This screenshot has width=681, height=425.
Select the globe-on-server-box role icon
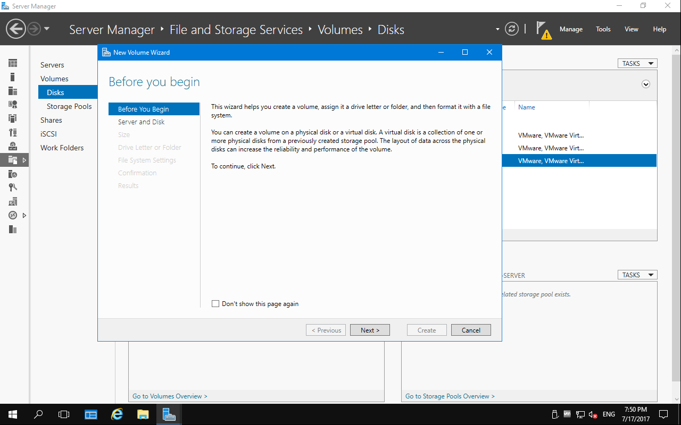pos(13,146)
